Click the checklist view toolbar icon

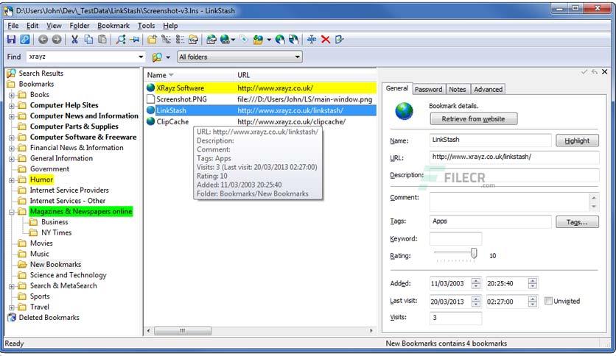180,39
